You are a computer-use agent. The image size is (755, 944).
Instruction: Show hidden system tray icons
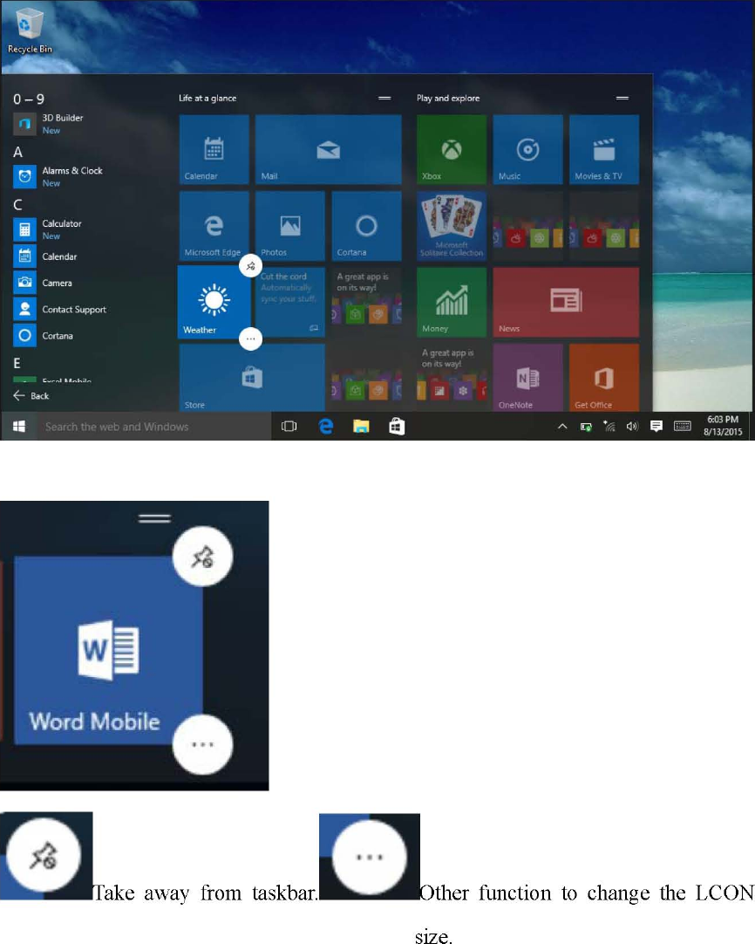(561, 427)
